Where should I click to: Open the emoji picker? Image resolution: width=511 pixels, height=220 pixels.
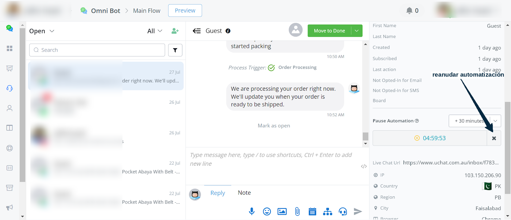coord(267,211)
